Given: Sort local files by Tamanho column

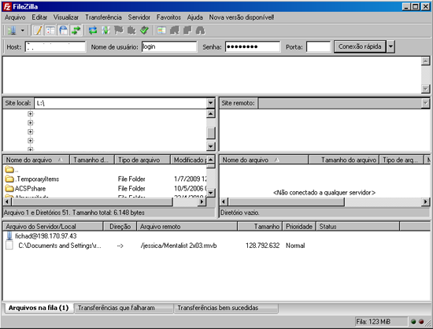Looking at the screenshot, I should 92,160.
